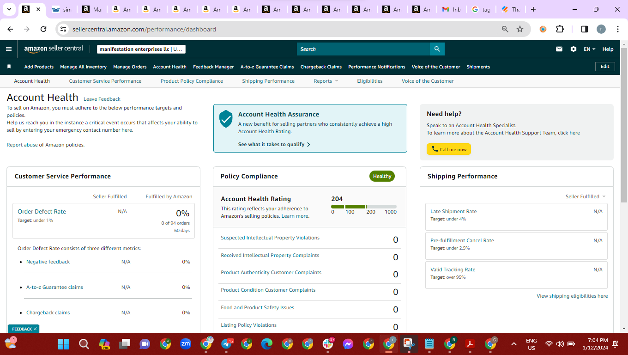Open Performance Notifications
Screen dimensions: 628x355
coord(377,67)
